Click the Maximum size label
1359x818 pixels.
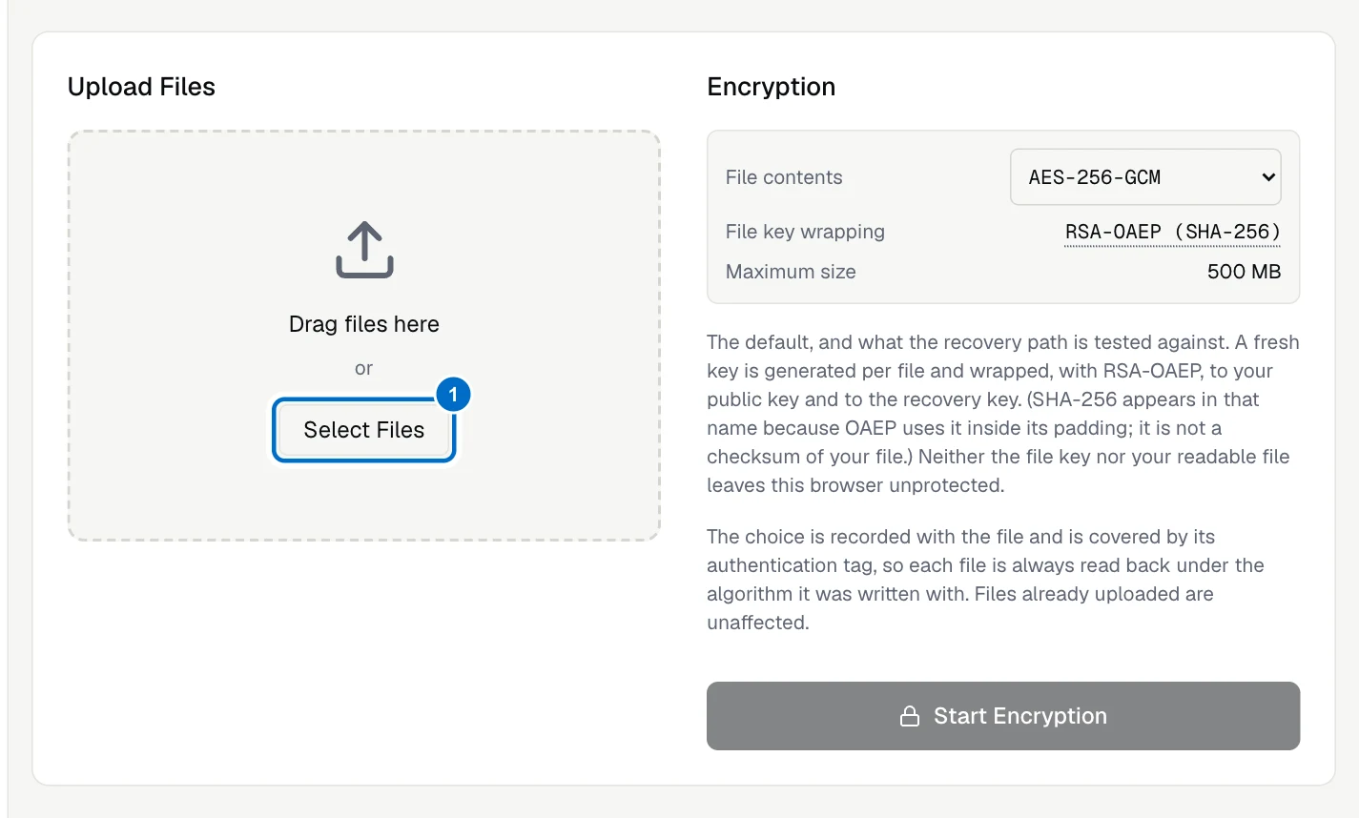791,272
